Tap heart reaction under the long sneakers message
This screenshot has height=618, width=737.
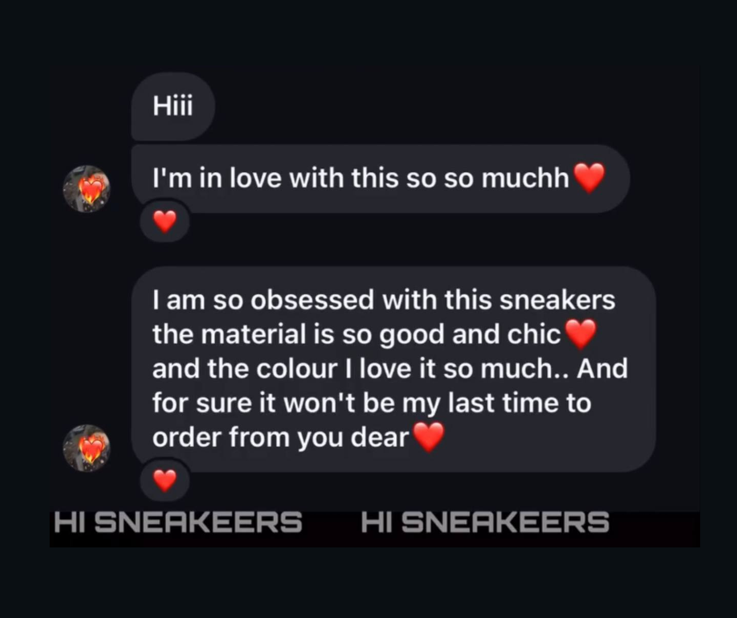pos(165,480)
